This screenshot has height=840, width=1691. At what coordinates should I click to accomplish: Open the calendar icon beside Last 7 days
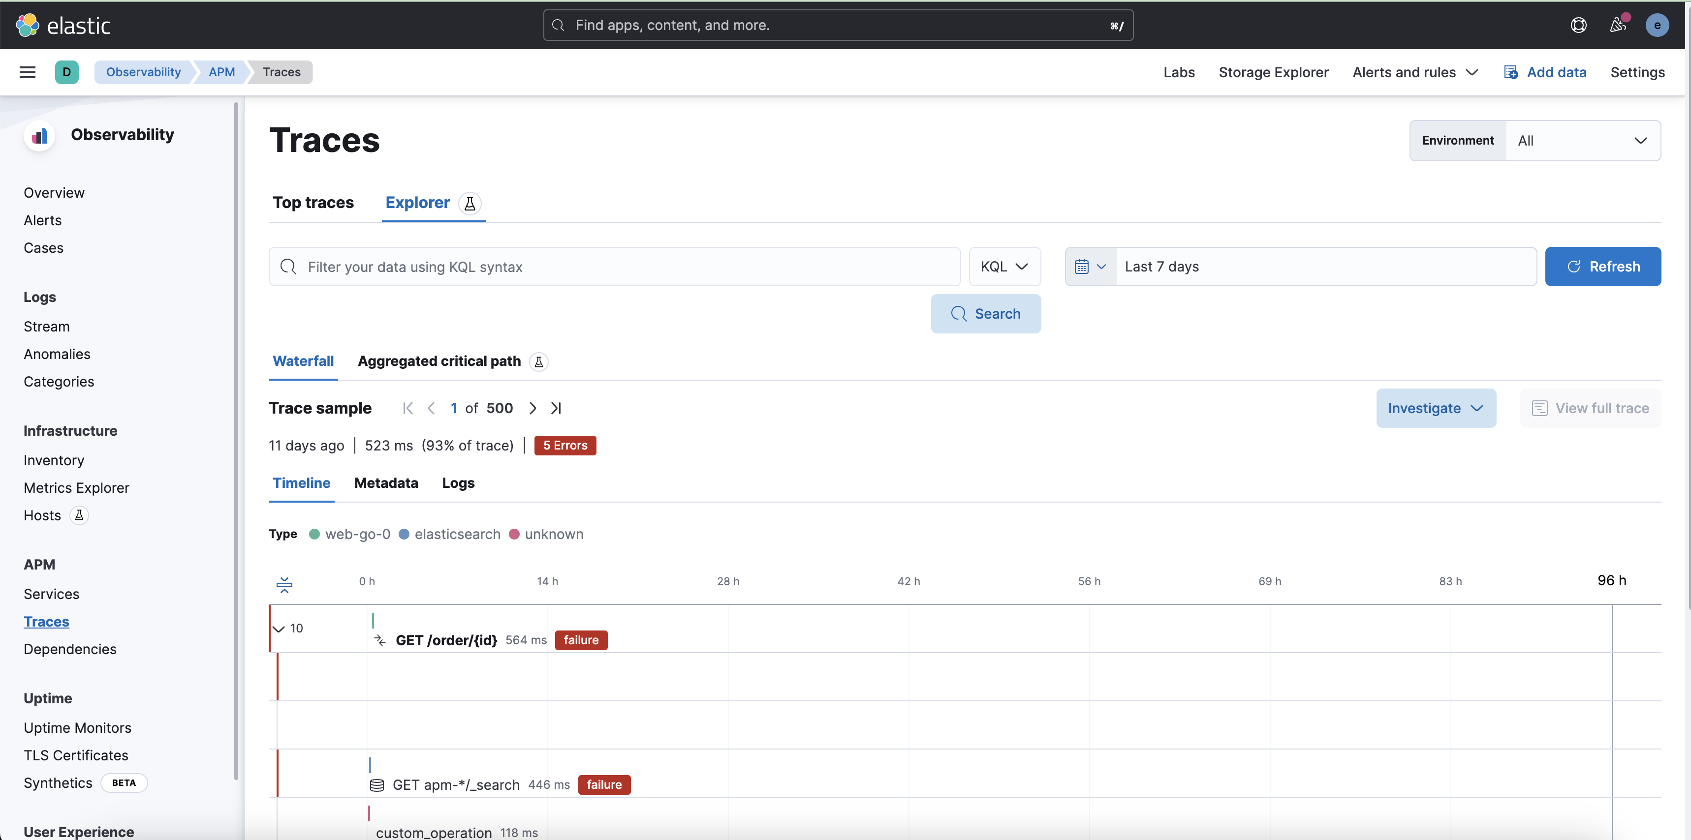(x=1083, y=266)
